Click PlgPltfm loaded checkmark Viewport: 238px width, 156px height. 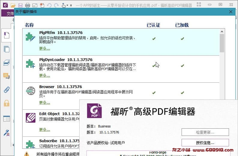pyautogui.click(x=182, y=38)
